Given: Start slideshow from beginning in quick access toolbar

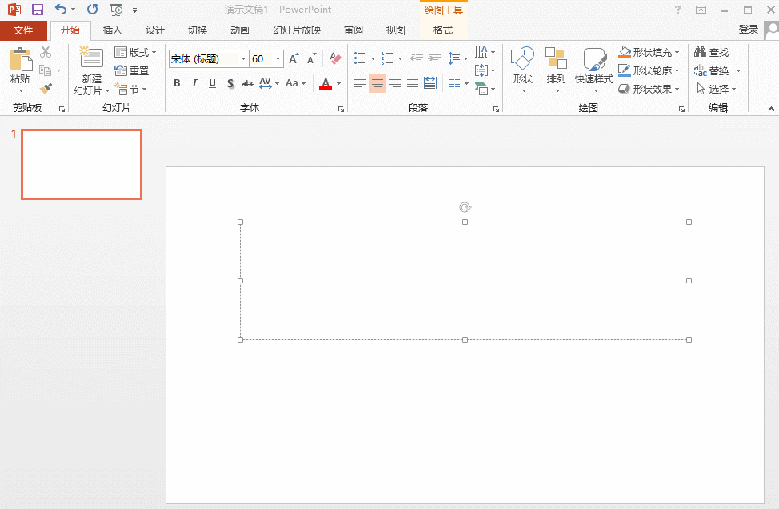Looking at the screenshot, I should (116, 10).
